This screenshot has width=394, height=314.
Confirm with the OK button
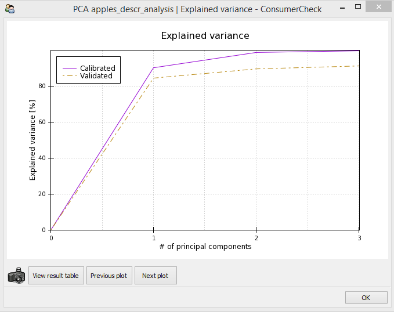[366, 298]
